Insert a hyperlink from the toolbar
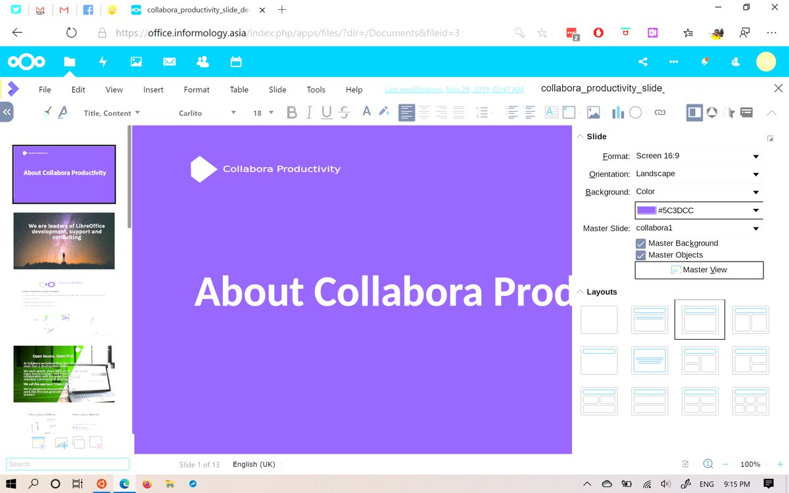The image size is (789, 493). click(660, 112)
